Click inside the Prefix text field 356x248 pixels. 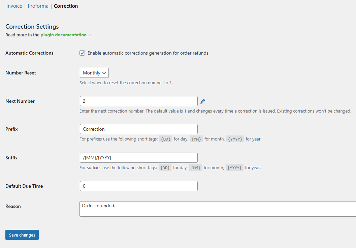(138, 129)
